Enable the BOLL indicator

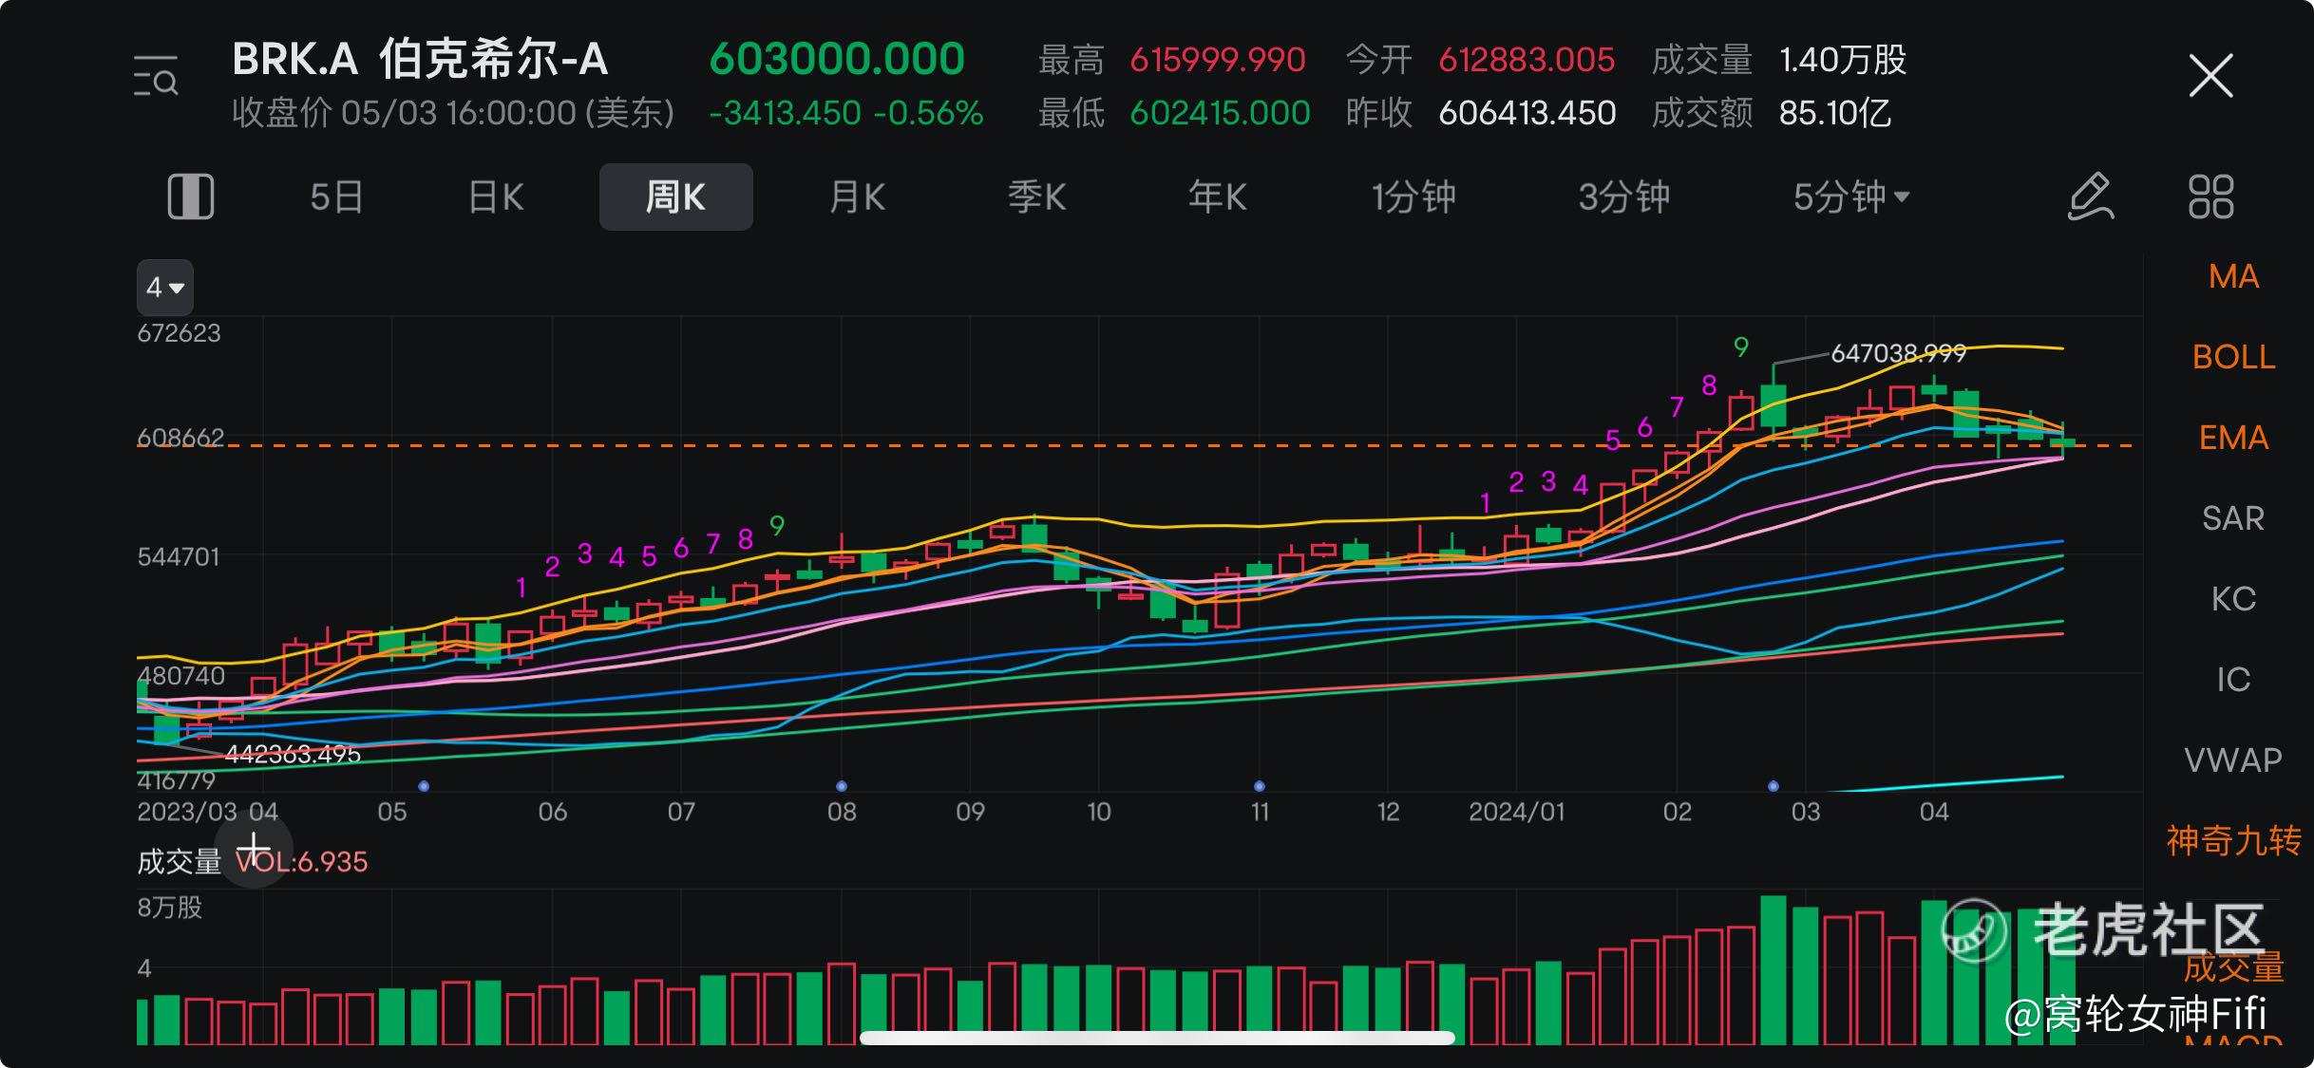tap(2233, 357)
